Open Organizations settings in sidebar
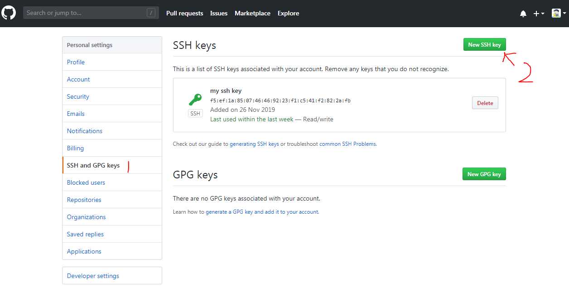 pos(112,217)
